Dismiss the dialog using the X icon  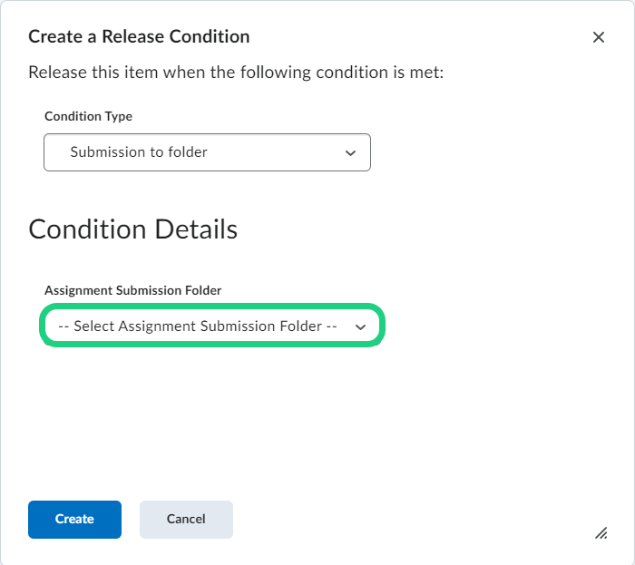(x=598, y=37)
